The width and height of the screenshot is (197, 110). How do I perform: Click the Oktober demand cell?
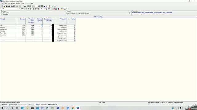point(21,31)
